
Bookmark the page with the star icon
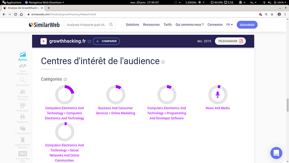272,14
